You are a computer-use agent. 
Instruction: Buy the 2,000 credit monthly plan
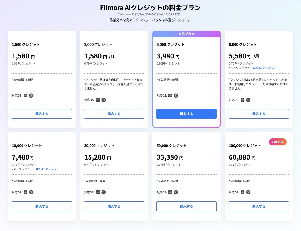point(114,114)
